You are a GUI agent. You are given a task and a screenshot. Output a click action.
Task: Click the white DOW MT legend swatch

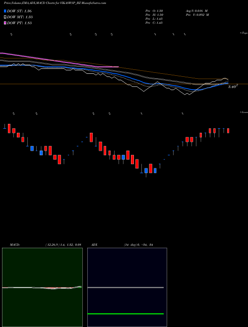point(5,17)
